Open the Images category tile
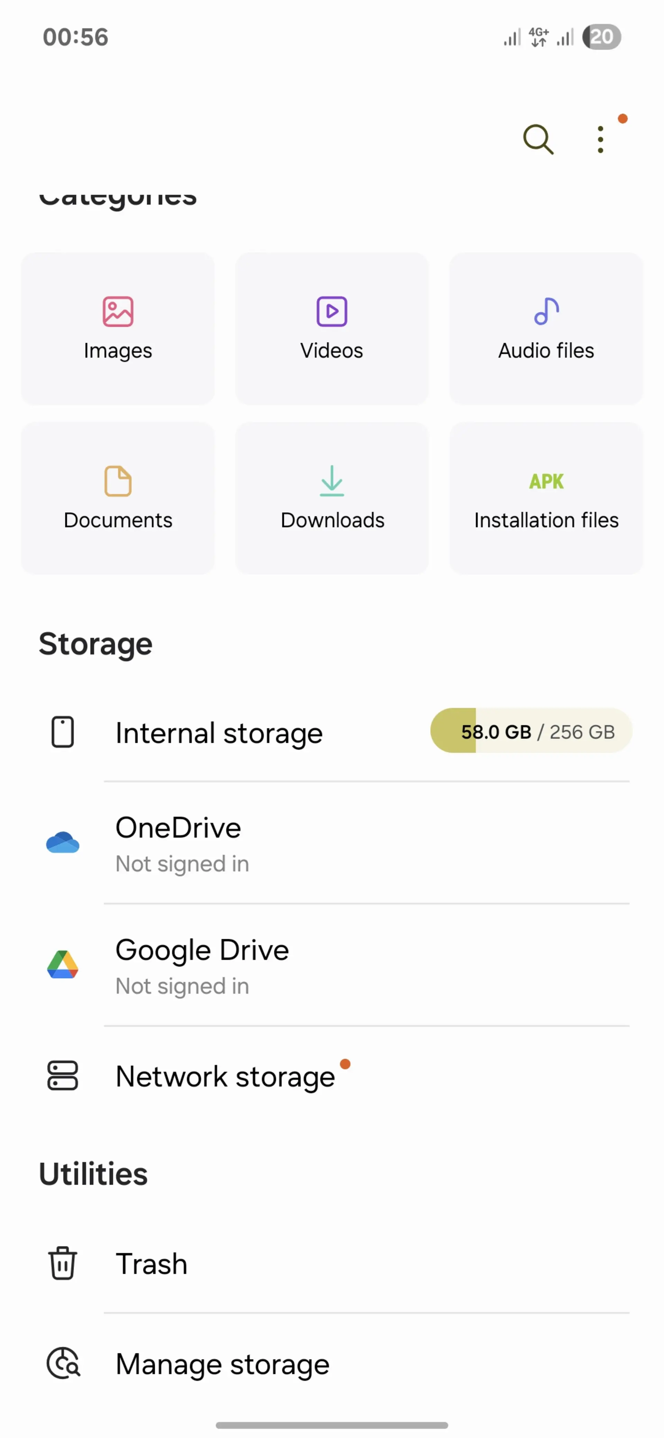This screenshot has width=664, height=1438. (x=118, y=328)
